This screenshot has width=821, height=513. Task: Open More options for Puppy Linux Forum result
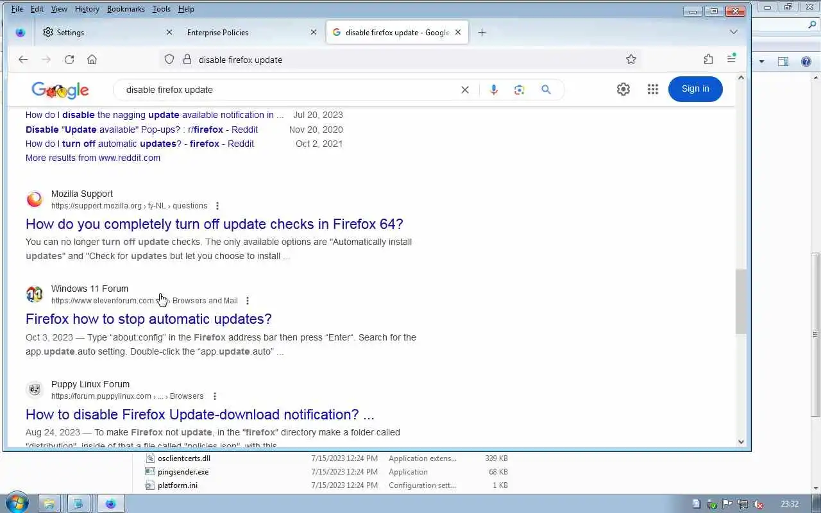[x=215, y=396]
